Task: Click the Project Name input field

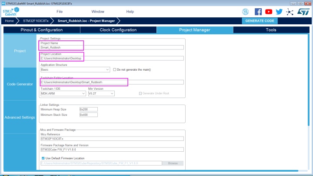Action: pos(112,47)
